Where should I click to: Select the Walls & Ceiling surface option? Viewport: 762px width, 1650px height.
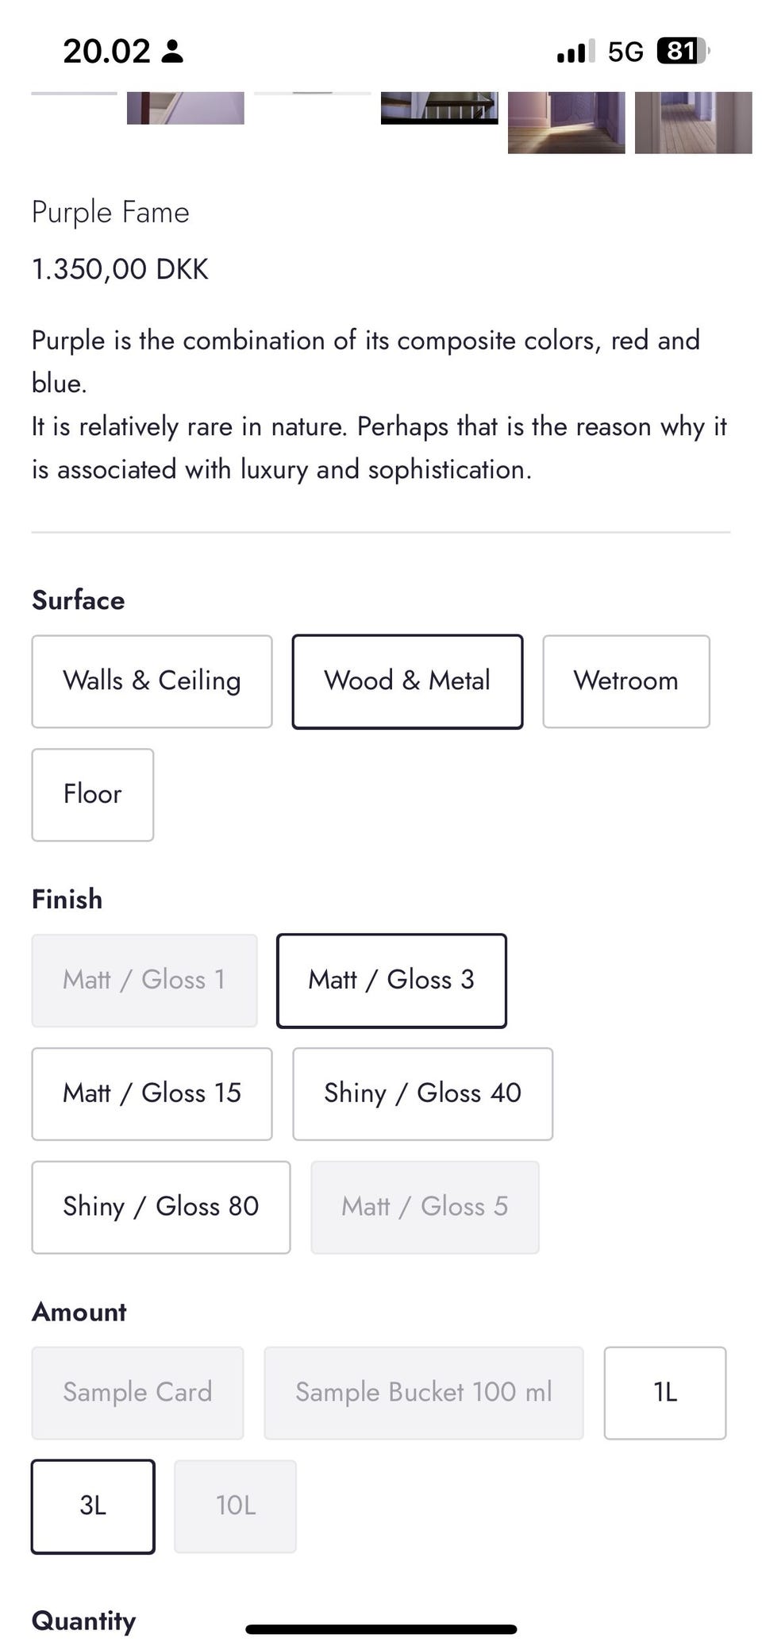(152, 681)
